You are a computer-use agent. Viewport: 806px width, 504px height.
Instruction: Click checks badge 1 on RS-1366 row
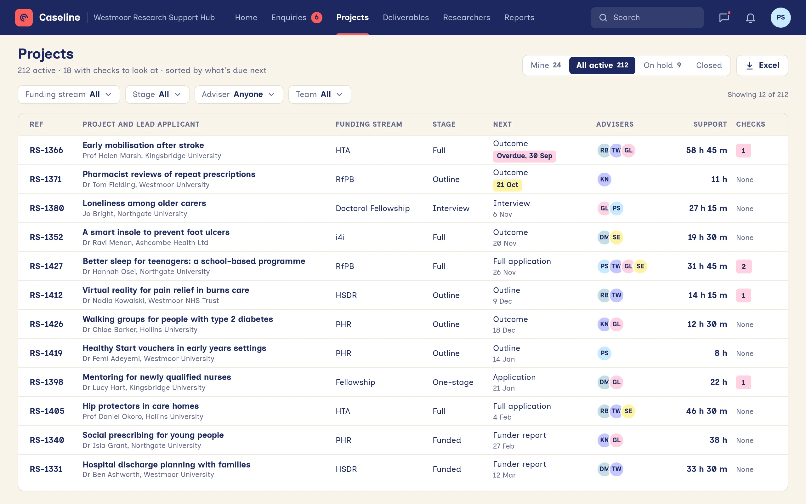(743, 150)
